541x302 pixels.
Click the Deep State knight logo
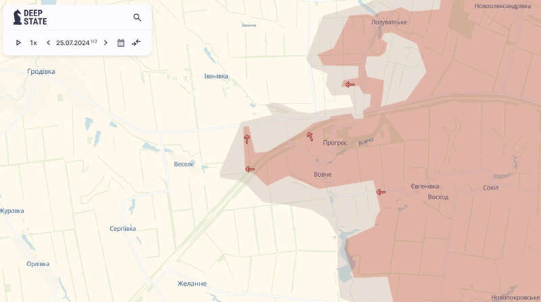coord(18,18)
